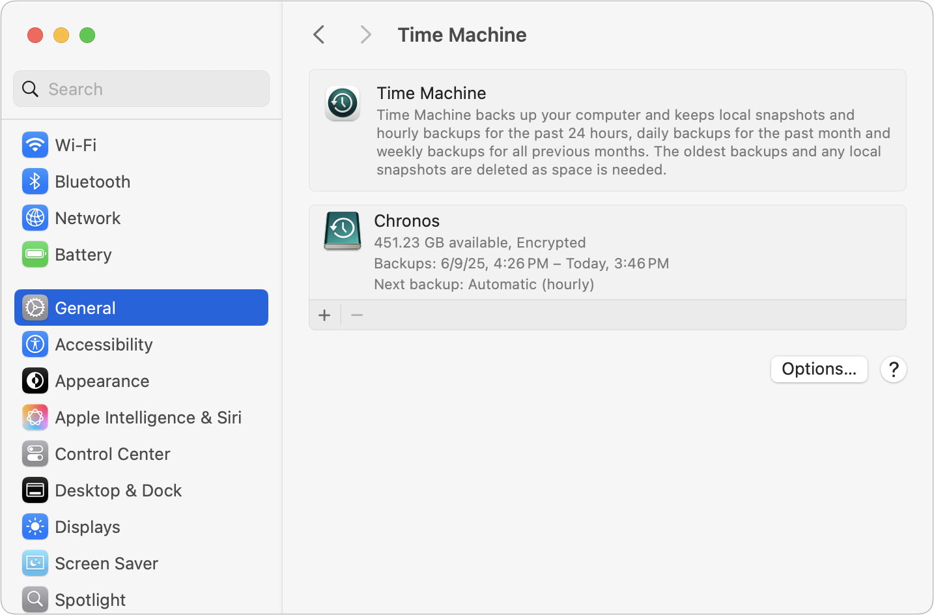Screen dimensions: 934x615
Task: Click the Accessibility icon in sidebar
Action: tap(35, 344)
